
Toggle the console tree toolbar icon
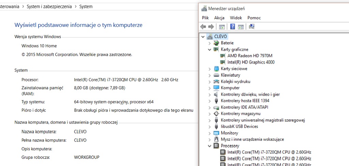click(x=222, y=27)
